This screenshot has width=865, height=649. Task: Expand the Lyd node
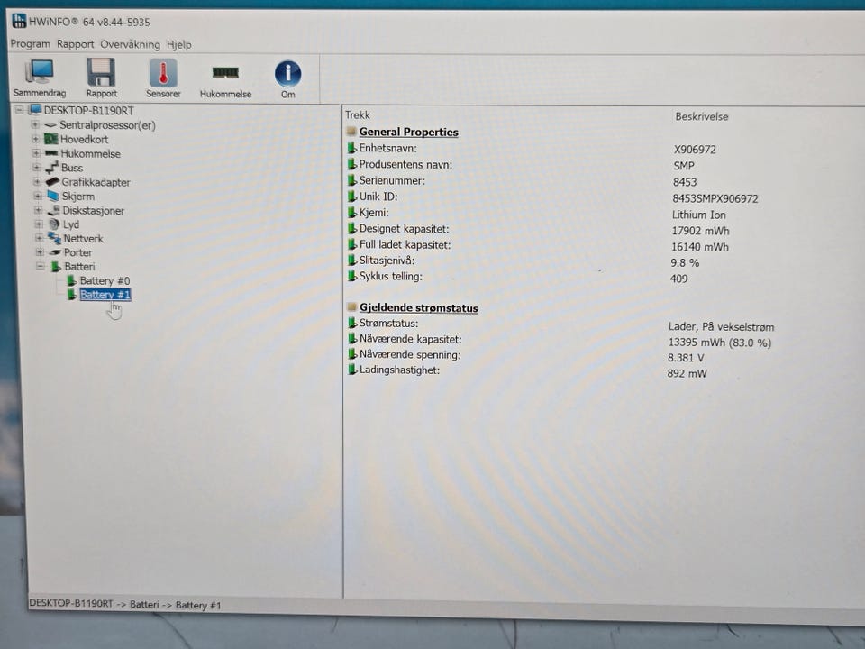(x=39, y=224)
